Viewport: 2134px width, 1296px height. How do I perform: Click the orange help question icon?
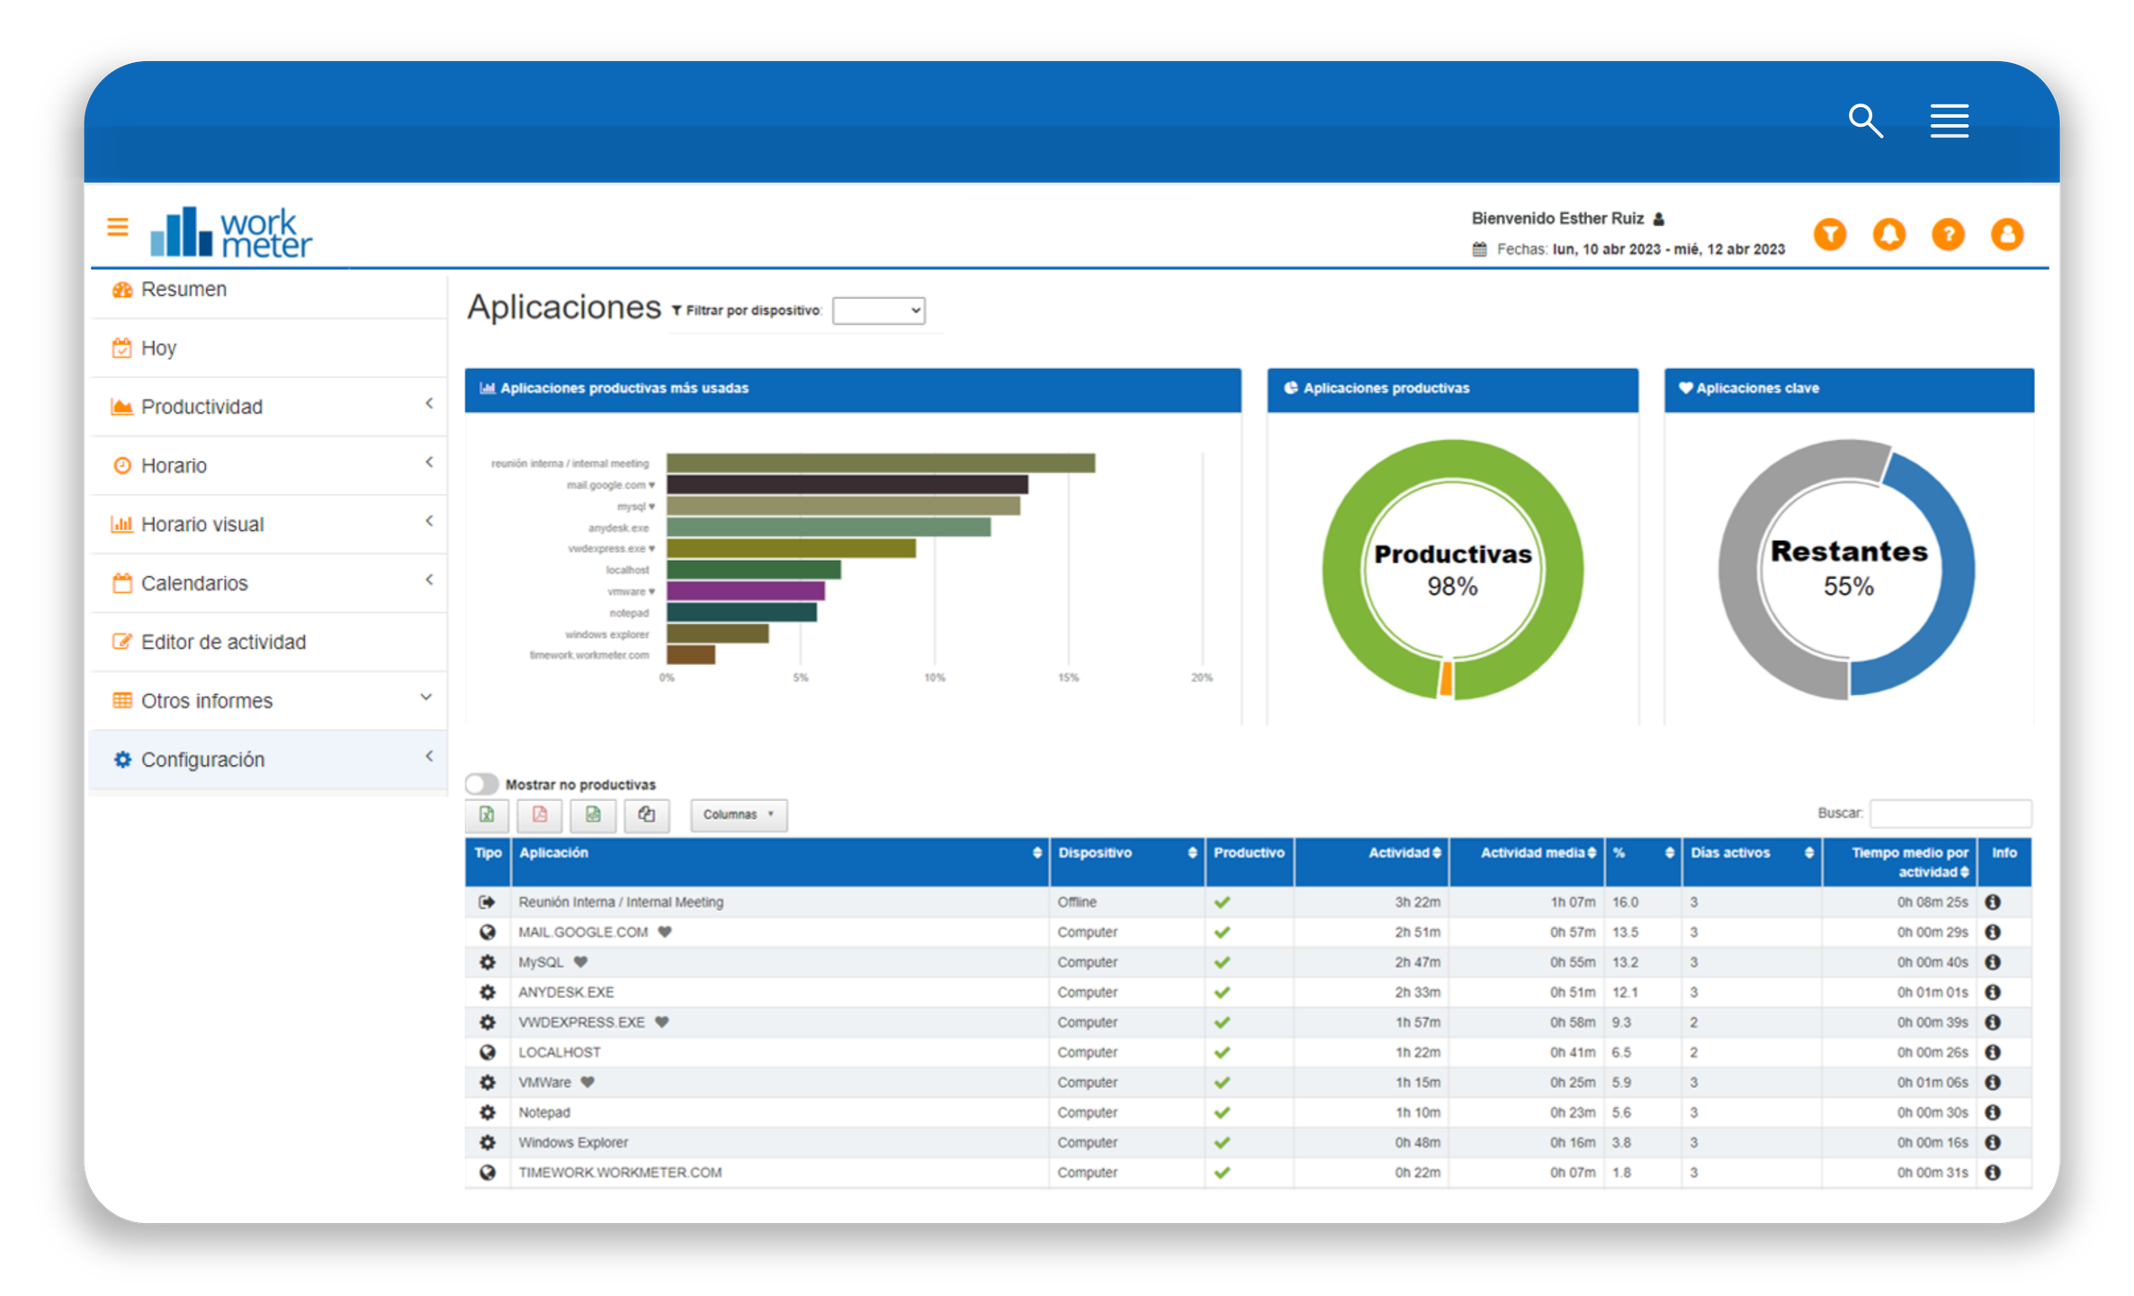point(1948,235)
